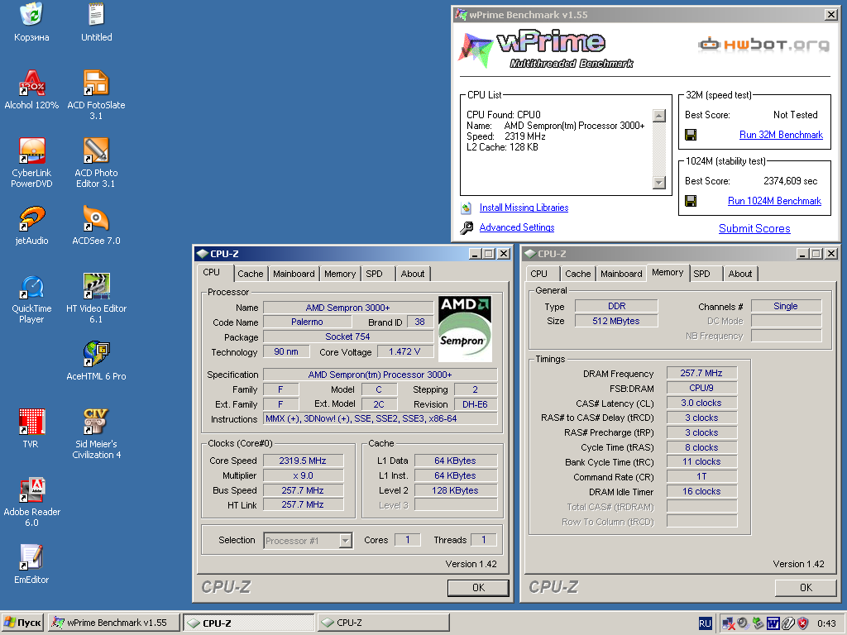Switch to Mainboard tab in left CPU-Z
The height and width of the screenshot is (635, 847).
[294, 274]
